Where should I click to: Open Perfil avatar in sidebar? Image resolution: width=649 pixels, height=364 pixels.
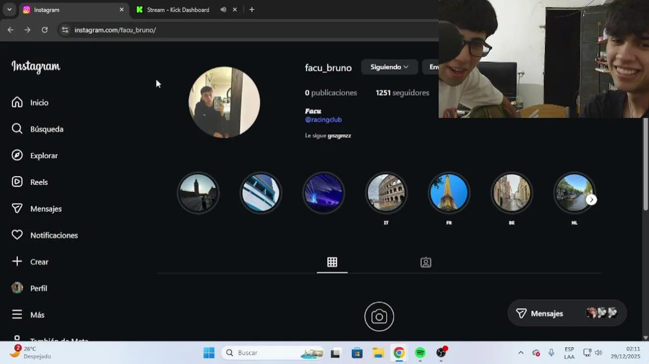click(x=17, y=288)
